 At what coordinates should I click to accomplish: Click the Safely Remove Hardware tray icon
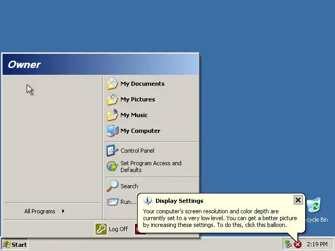(x=288, y=244)
